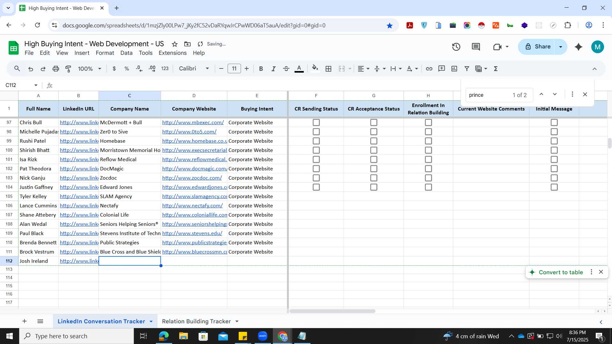Check CR Sending Status for Justin Gaffney
612x344 pixels.
point(316,187)
